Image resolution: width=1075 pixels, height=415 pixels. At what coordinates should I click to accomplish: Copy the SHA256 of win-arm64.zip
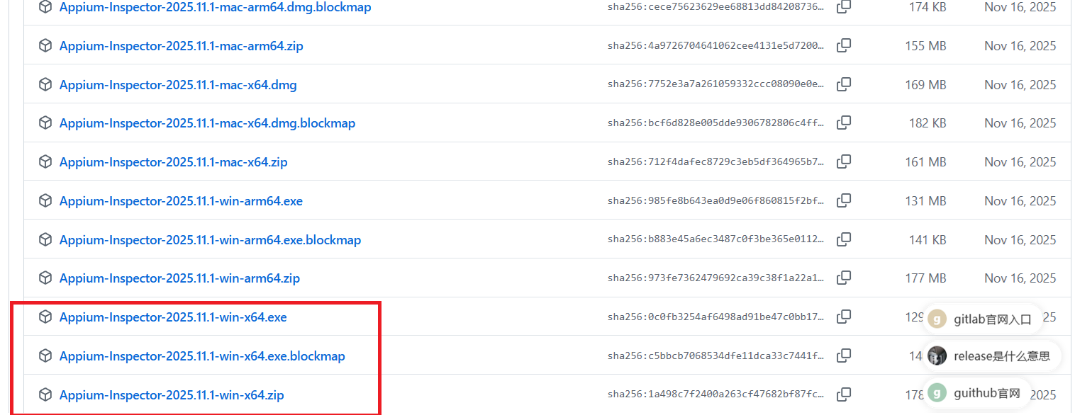click(844, 278)
